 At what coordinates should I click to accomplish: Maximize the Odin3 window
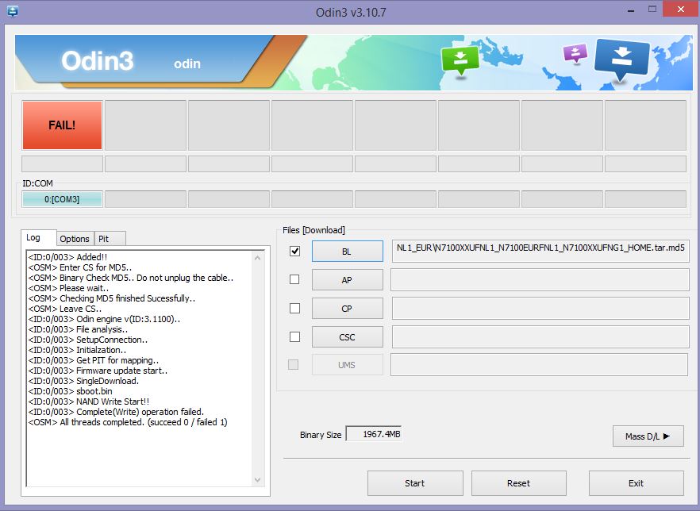click(x=652, y=10)
